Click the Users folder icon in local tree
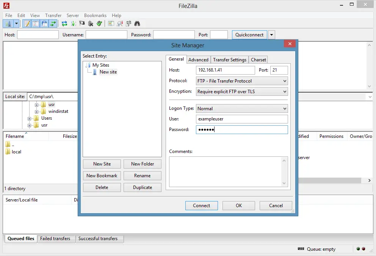The image size is (376, 256). (36, 118)
